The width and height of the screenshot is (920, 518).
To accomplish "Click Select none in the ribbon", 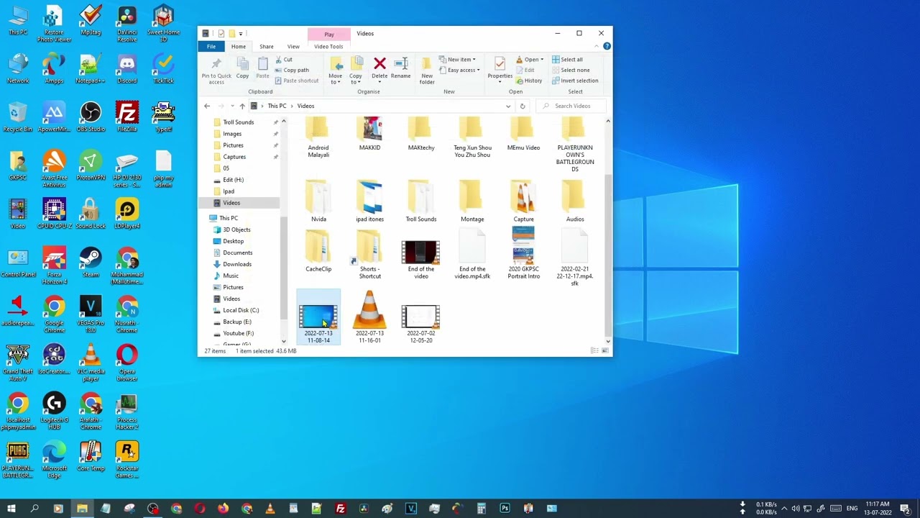I will coord(571,70).
